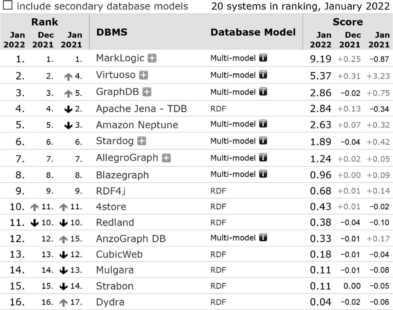Enable include secondary database models checkbox
Viewport: 393px width, 310px height.
point(7,5)
